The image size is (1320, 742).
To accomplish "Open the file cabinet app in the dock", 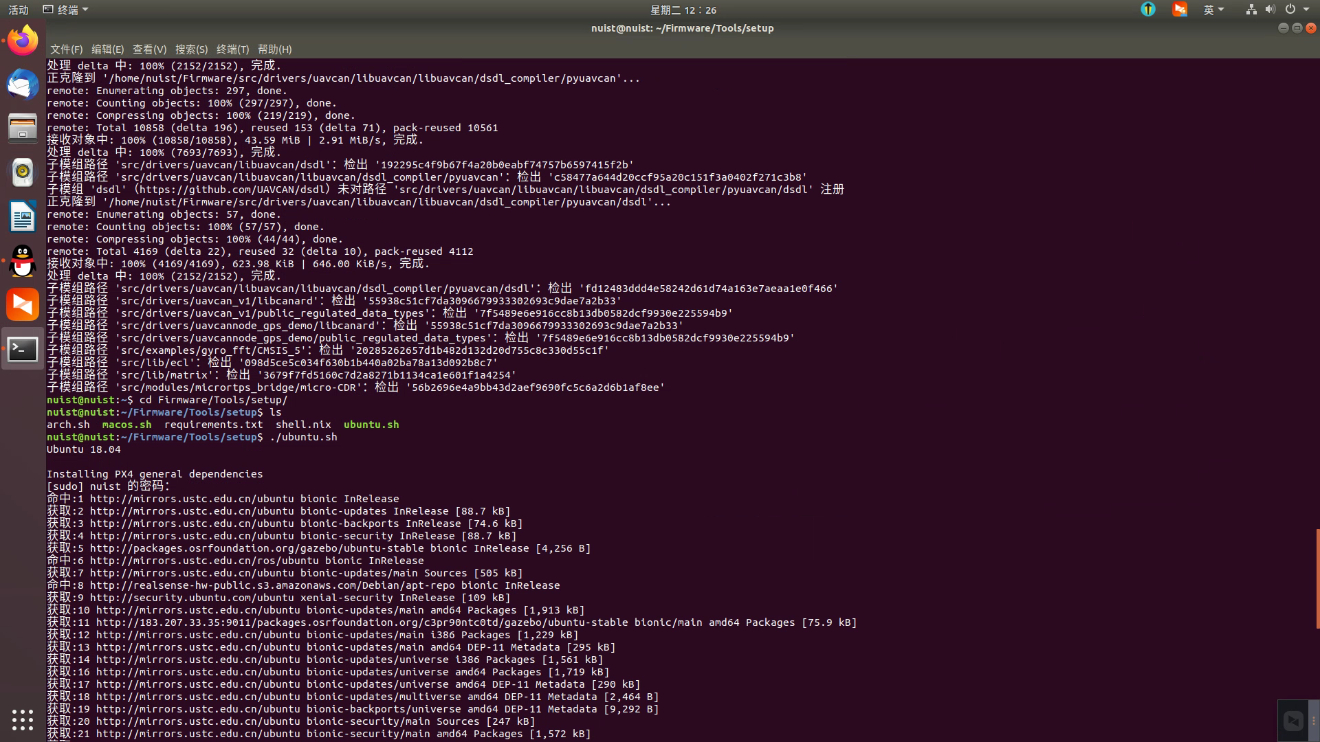I will pos(22,128).
